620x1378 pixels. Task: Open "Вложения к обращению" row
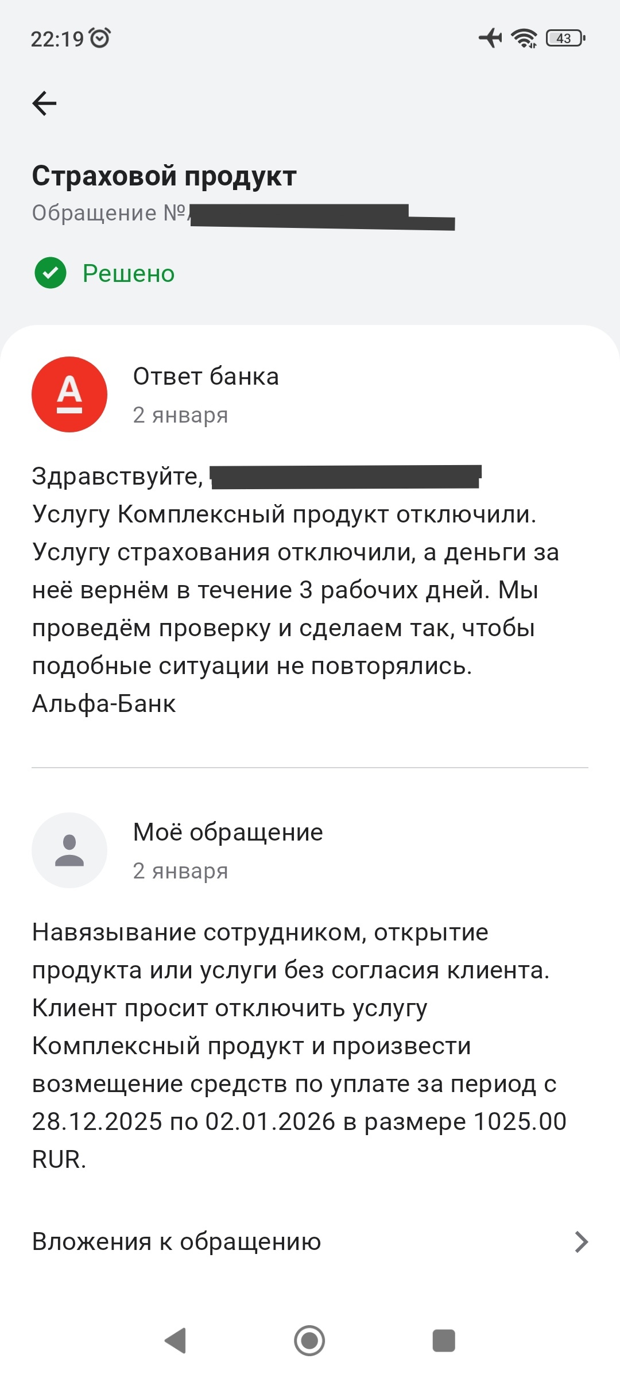[x=177, y=1242]
